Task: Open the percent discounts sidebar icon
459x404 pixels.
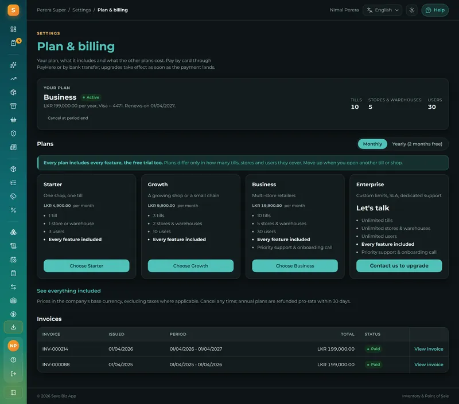Action: coord(13,210)
